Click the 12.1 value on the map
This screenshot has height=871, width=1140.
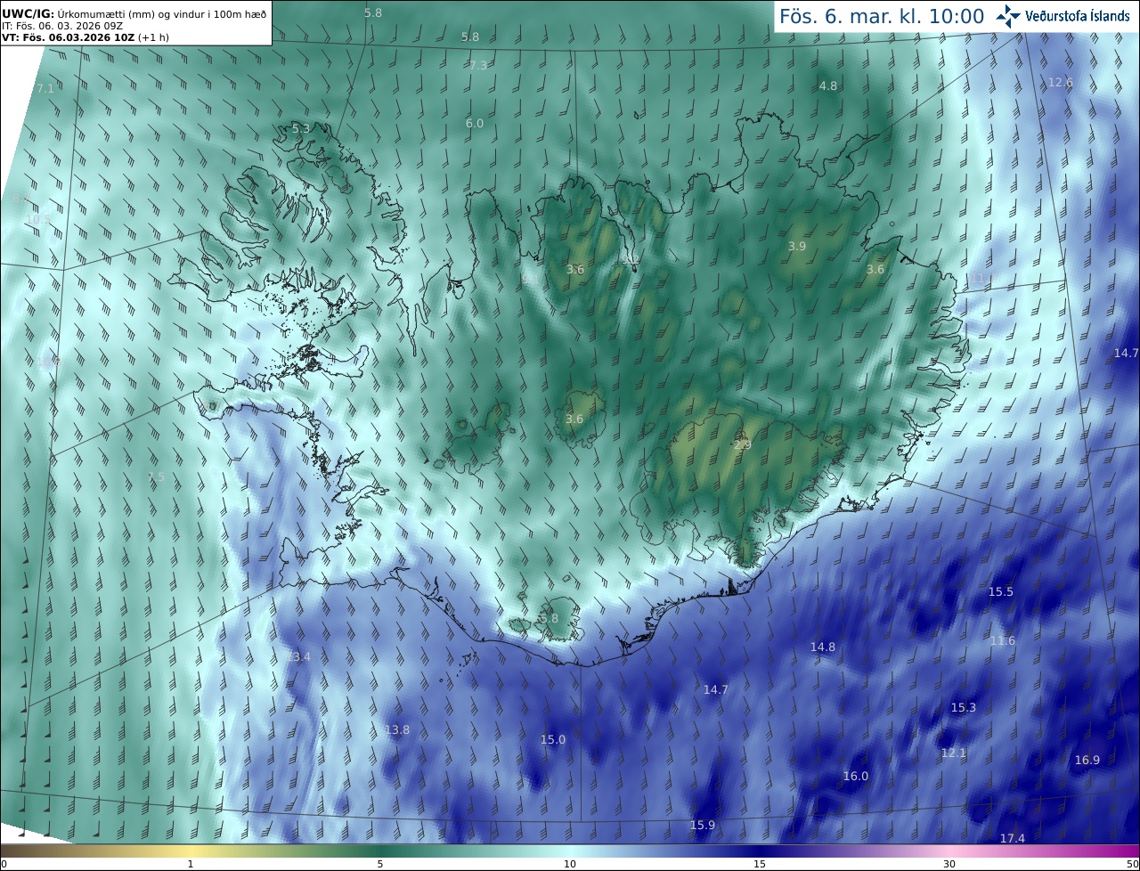[954, 753]
